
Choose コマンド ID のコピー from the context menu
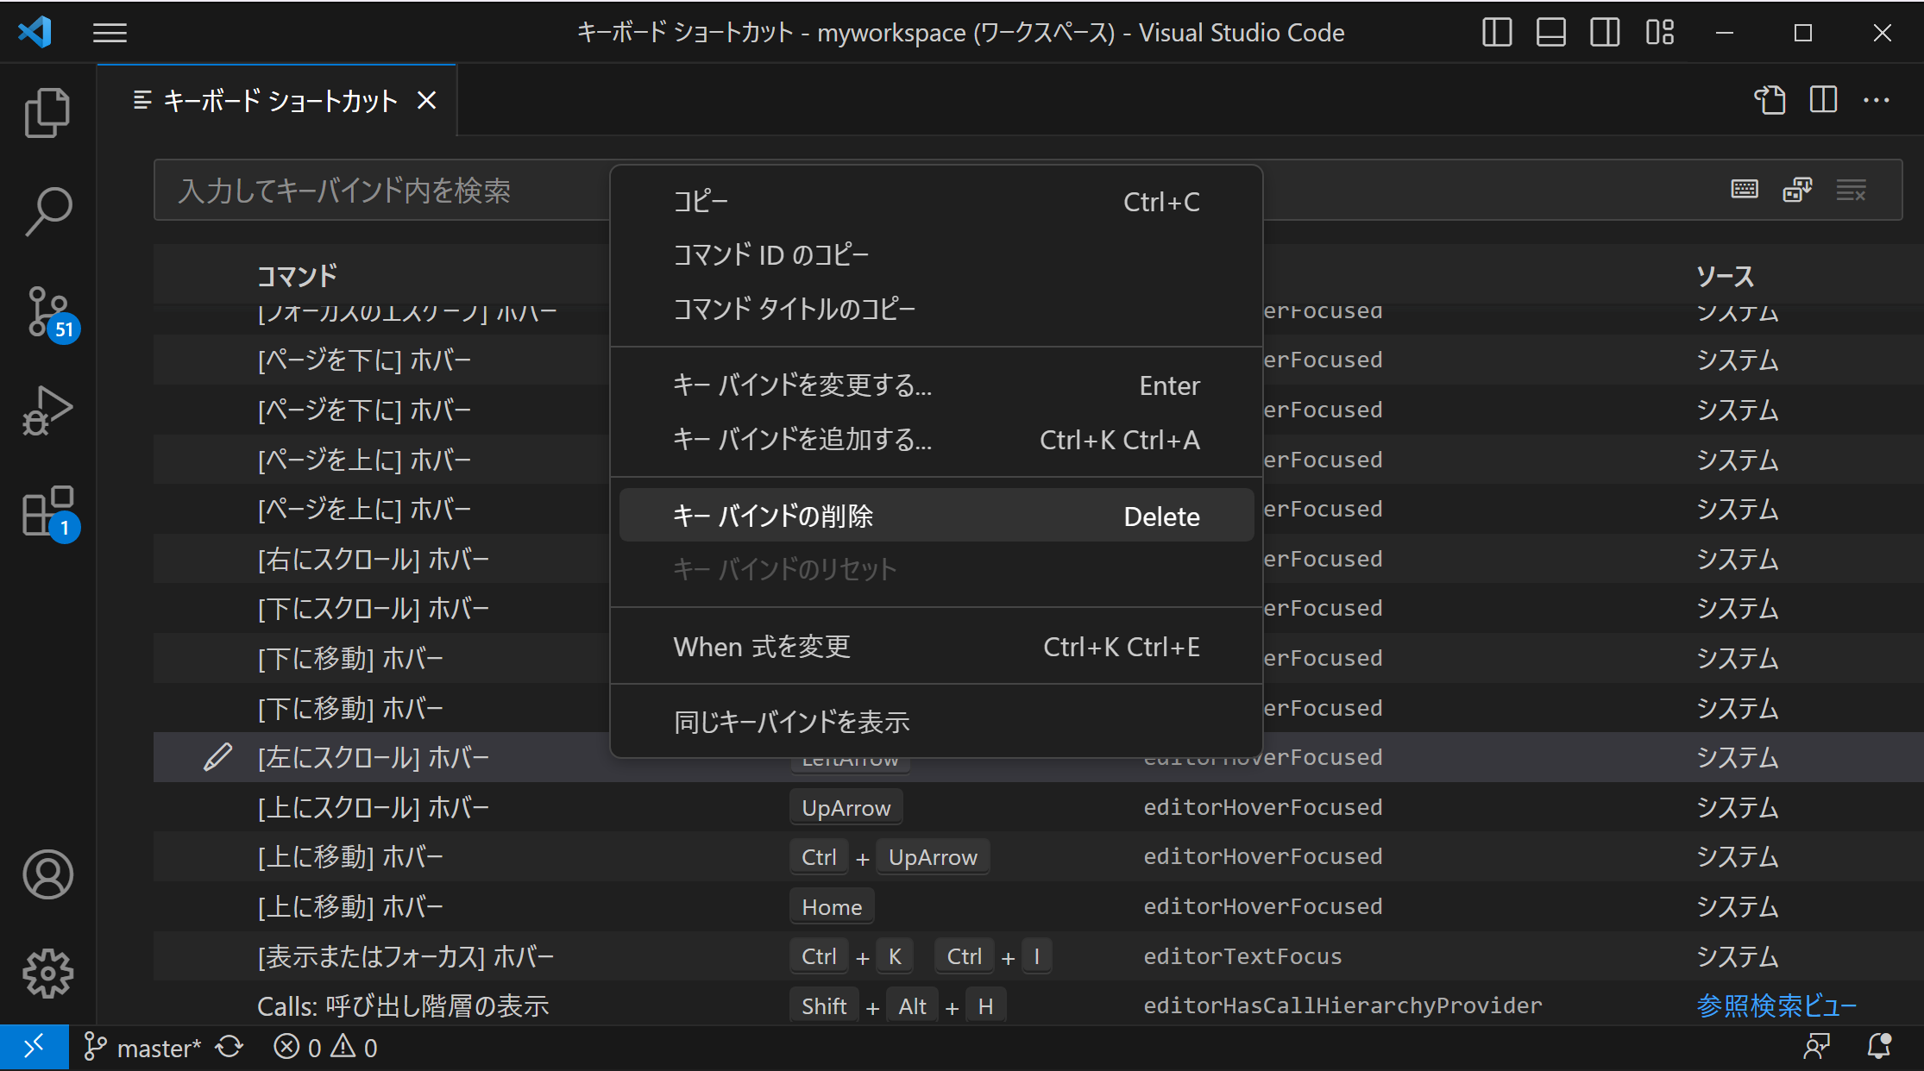pos(936,255)
